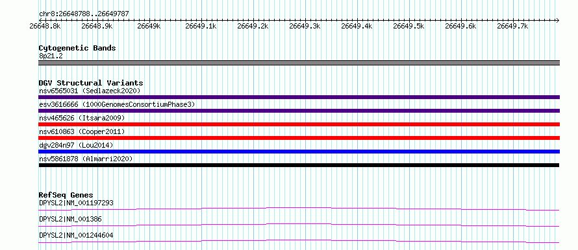Click the DPYSL2|NM_001386 transcript label

70,219
